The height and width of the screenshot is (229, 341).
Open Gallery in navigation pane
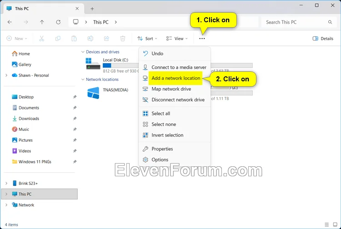21,65
